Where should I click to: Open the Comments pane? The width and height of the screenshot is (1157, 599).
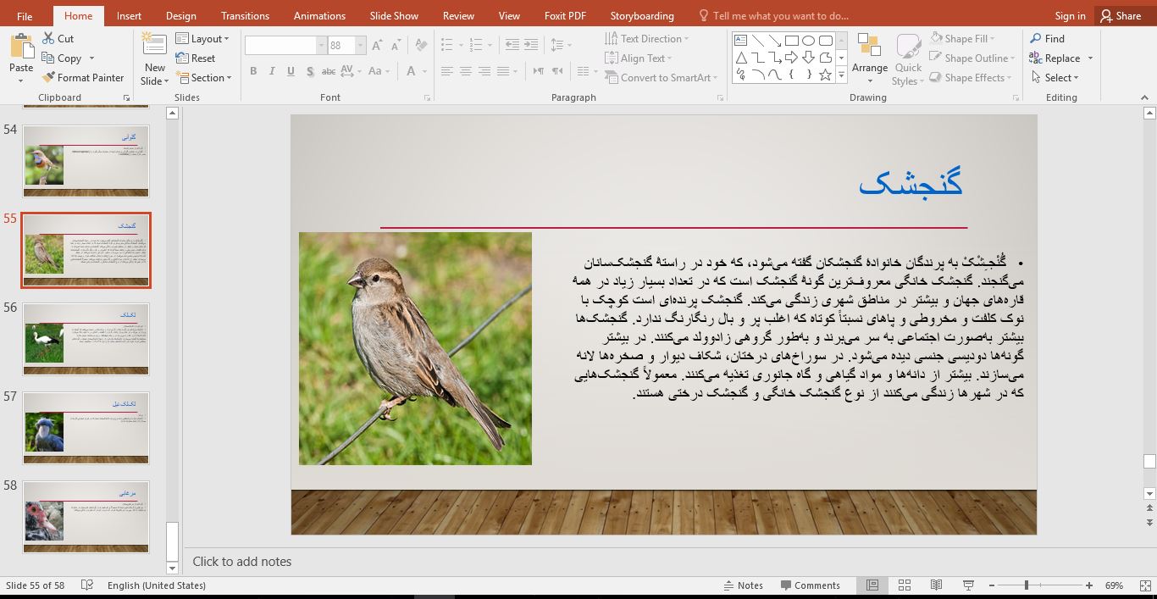(x=811, y=585)
